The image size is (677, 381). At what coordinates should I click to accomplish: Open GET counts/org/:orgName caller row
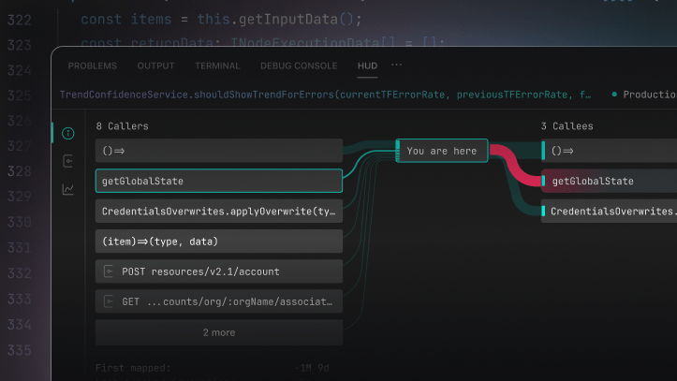tap(219, 301)
